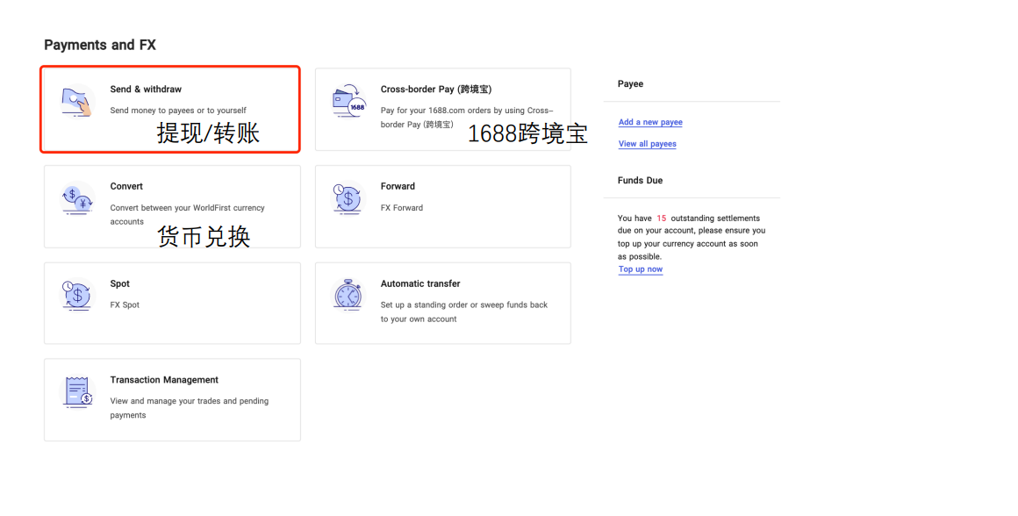Open the Spot card title
Viewport: 1018px width, 516px height.
[120, 283]
